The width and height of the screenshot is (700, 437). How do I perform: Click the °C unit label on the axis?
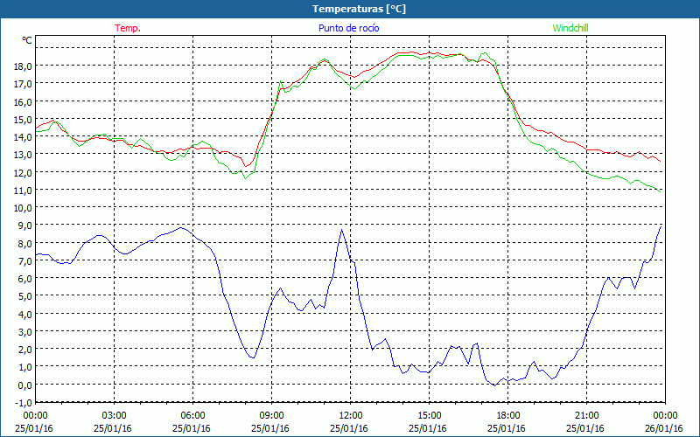pyautogui.click(x=27, y=40)
